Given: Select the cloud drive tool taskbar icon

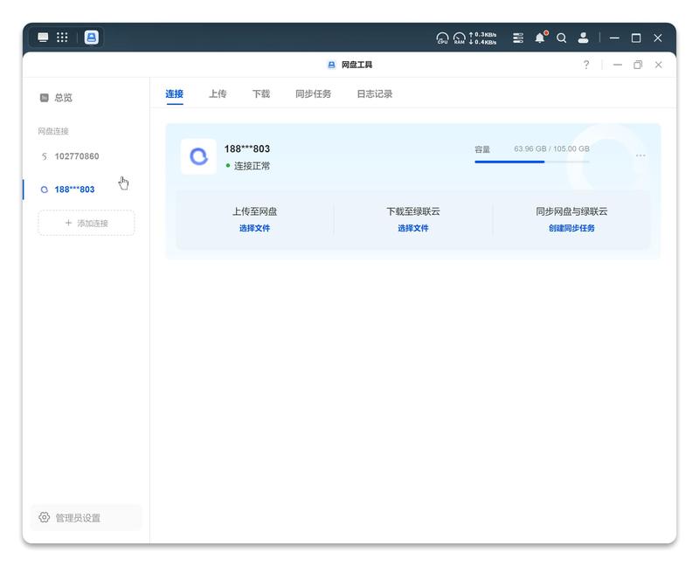Looking at the screenshot, I should (92, 38).
